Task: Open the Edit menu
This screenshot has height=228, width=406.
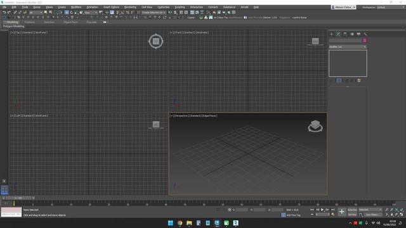Action: (14, 7)
